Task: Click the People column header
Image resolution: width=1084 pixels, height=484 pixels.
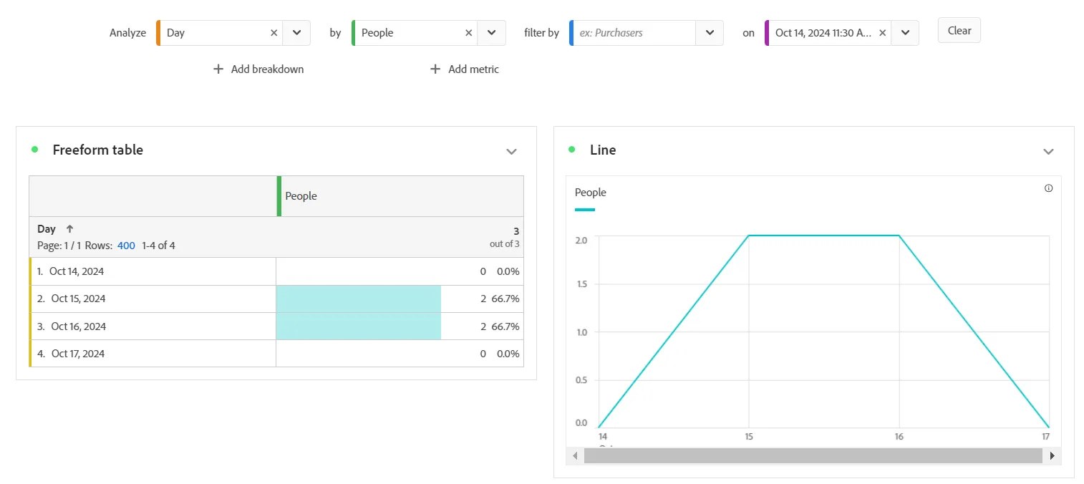Action: [400, 196]
